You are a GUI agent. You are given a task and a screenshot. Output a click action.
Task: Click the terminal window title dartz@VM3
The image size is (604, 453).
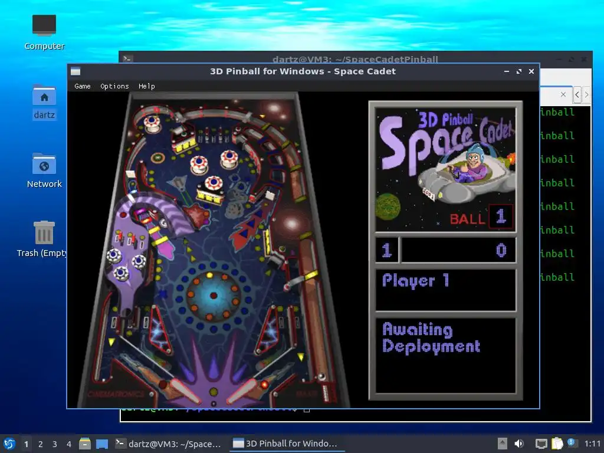coord(355,59)
